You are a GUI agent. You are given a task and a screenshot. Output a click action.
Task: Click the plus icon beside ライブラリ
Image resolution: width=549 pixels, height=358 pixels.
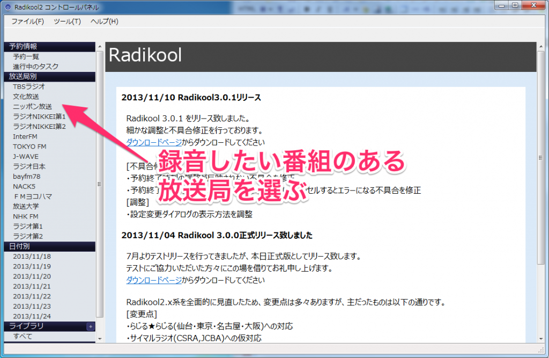pyautogui.click(x=90, y=326)
